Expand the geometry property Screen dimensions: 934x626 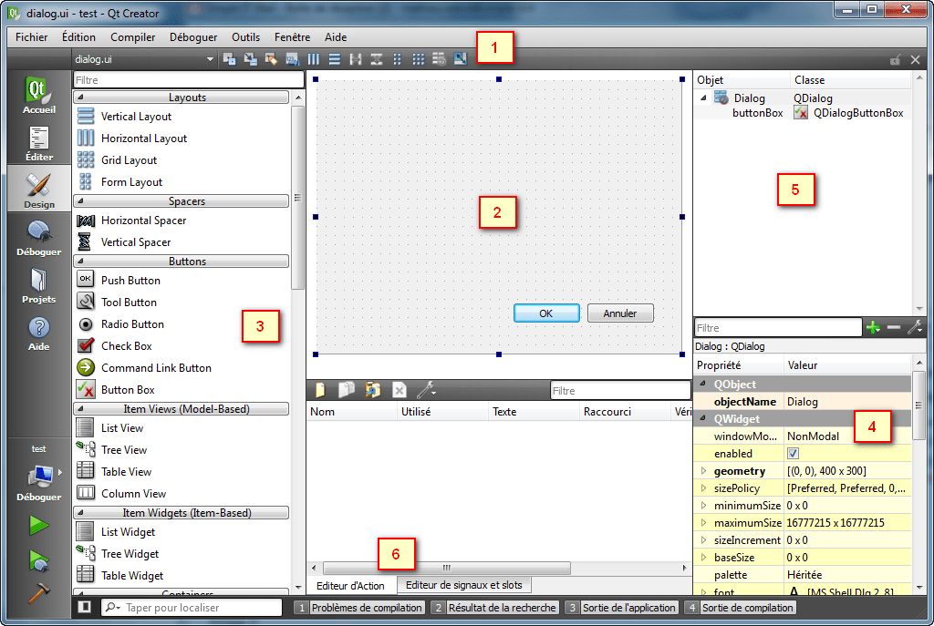point(703,471)
